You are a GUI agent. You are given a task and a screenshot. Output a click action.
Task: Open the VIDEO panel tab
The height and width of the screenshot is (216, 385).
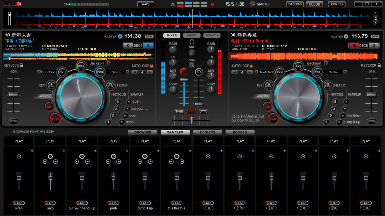point(192,36)
